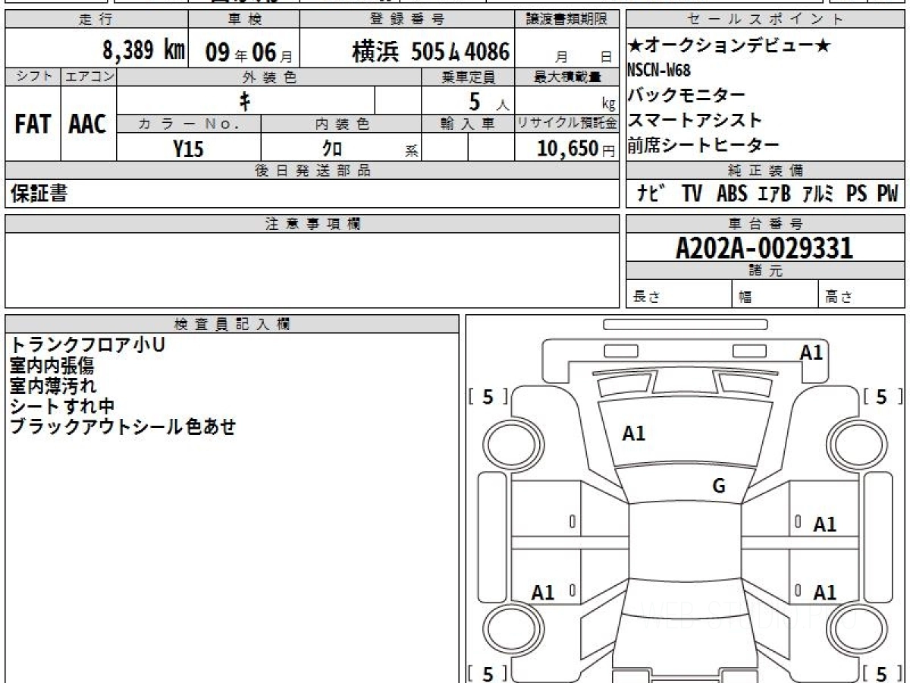Select inspection date 09年06月
This screenshot has height=683, width=910.
[248, 52]
